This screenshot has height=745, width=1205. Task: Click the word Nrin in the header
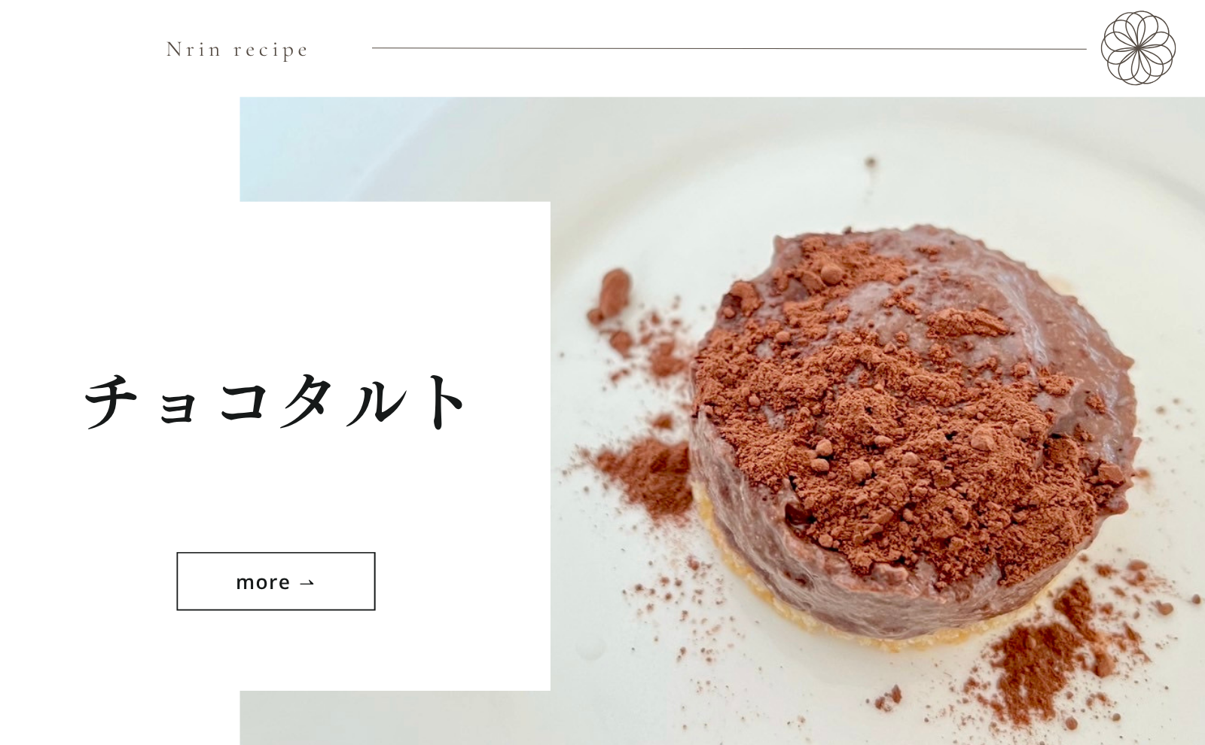pyautogui.click(x=194, y=49)
